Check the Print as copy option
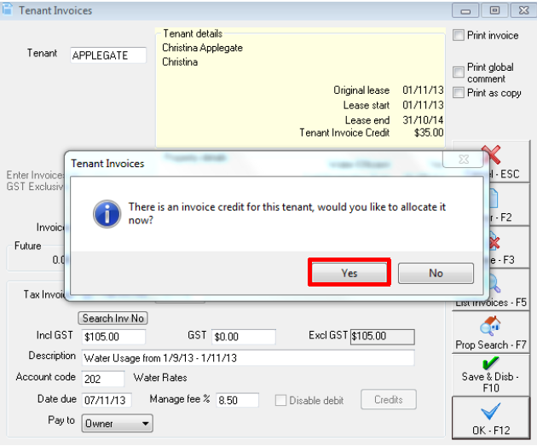The width and height of the screenshot is (537, 446). (459, 92)
